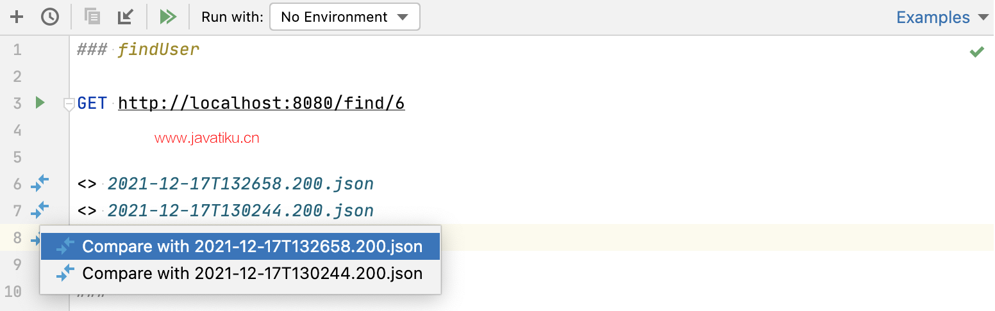Screen dimensions: 995x311
Task: Click compare icon beside line 6 response
Action: pyautogui.click(x=40, y=184)
